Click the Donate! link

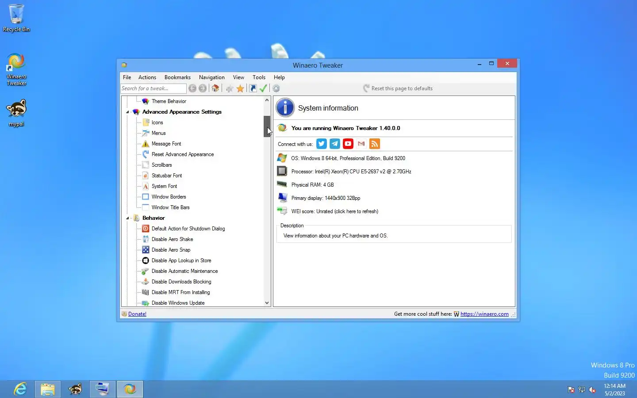pyautogui.click(x=137, y=314)
